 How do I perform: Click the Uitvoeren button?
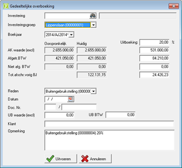tap(61, 159)
